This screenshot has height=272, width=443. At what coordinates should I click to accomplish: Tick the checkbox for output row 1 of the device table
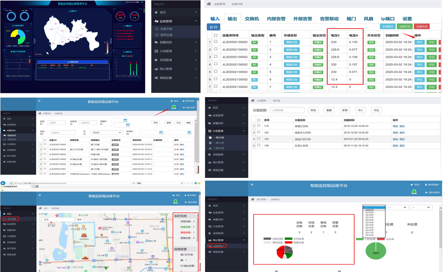(x=216, y=42)
